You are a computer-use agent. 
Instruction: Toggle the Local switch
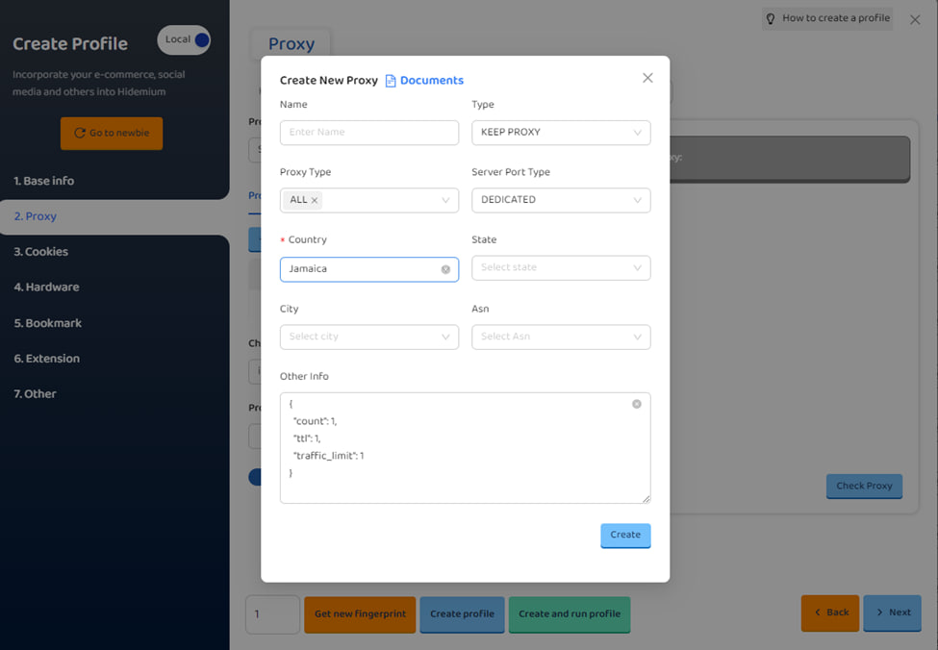184,39
